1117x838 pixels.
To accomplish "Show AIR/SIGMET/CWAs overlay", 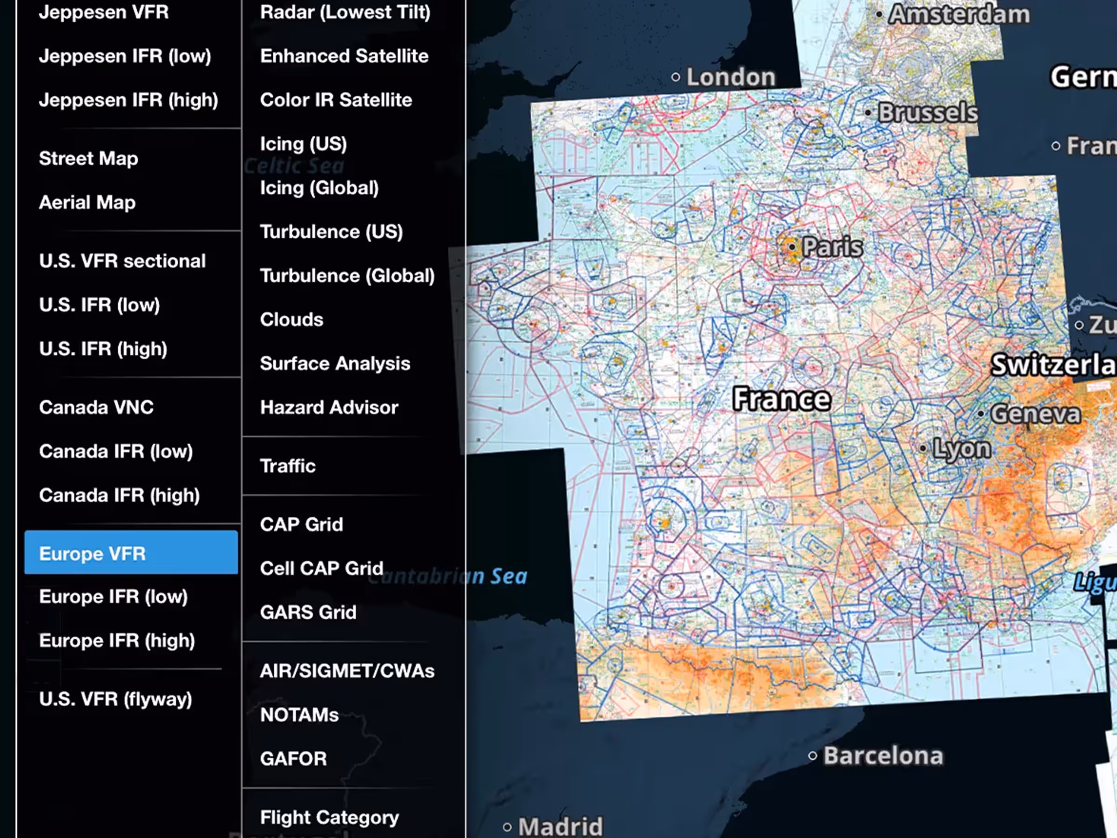I will [x=347, y=671].
